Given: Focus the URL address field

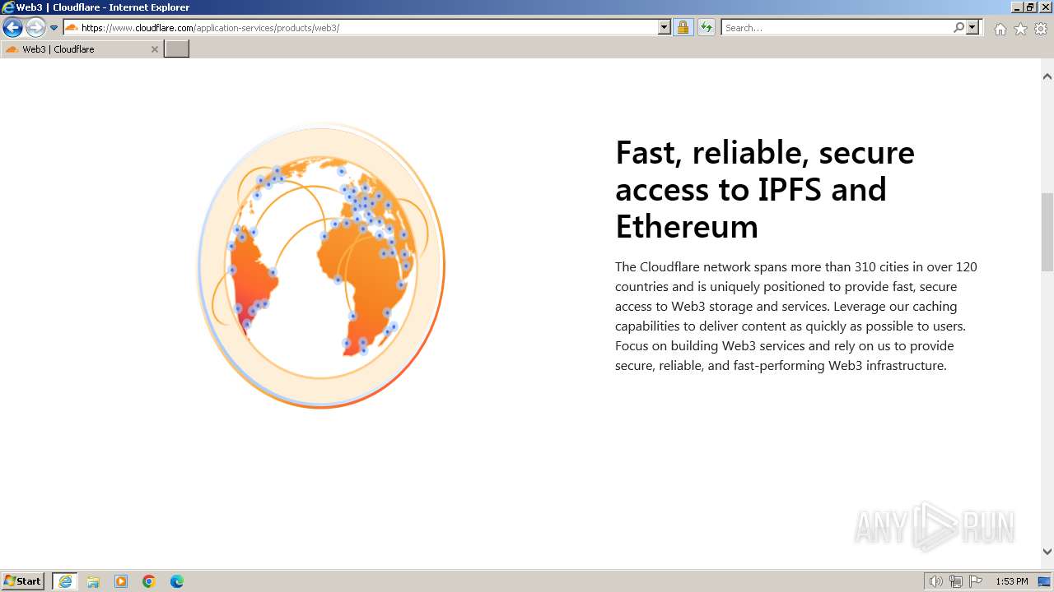Looking at the screenshot, I should [x=368, y=27].
